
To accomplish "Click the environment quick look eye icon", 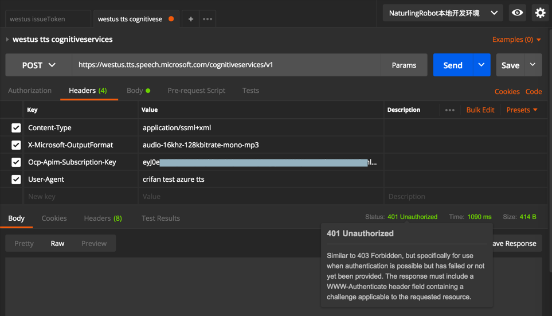I will [517, 13].
